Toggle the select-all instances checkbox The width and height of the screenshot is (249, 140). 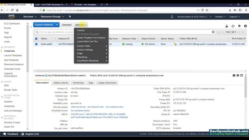click(36, 38)
